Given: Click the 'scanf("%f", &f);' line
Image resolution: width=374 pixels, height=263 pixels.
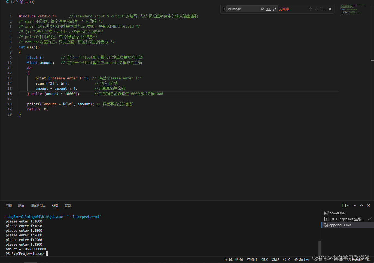Looking at the screenshot, I should [52, 83].
